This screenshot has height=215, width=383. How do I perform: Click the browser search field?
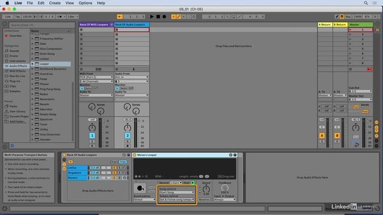[42, 25]
